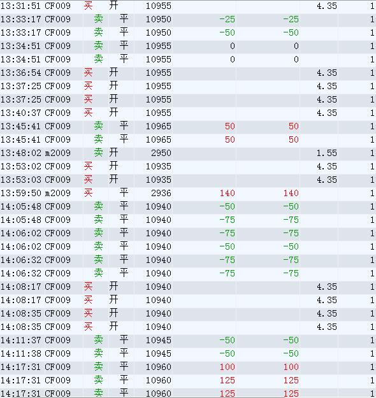This screenshot has height=398, width=376.
Task: Click the CF009 cell in 13:31:51 row
Action: pyautogui.click(x=57, y=6)
